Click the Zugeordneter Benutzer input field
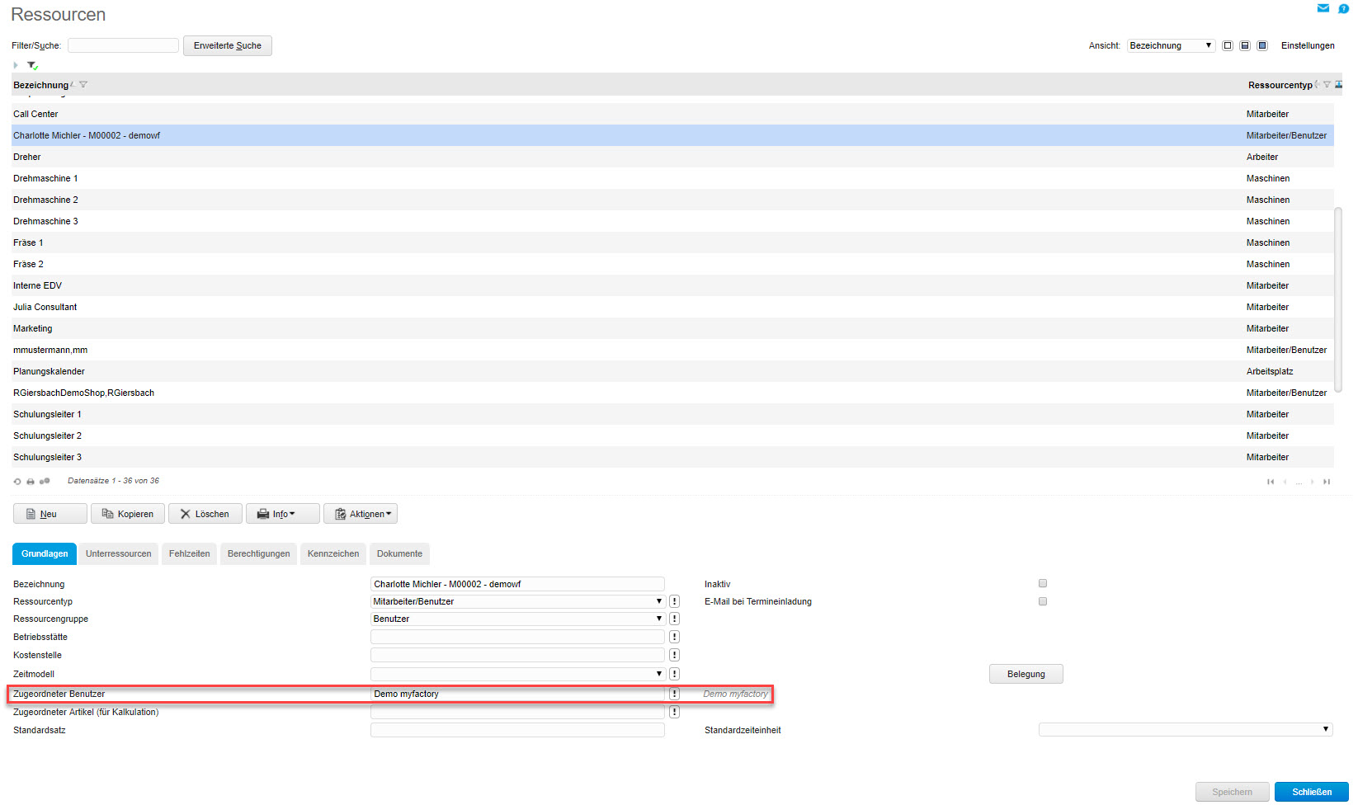 (x=517, y=694)
